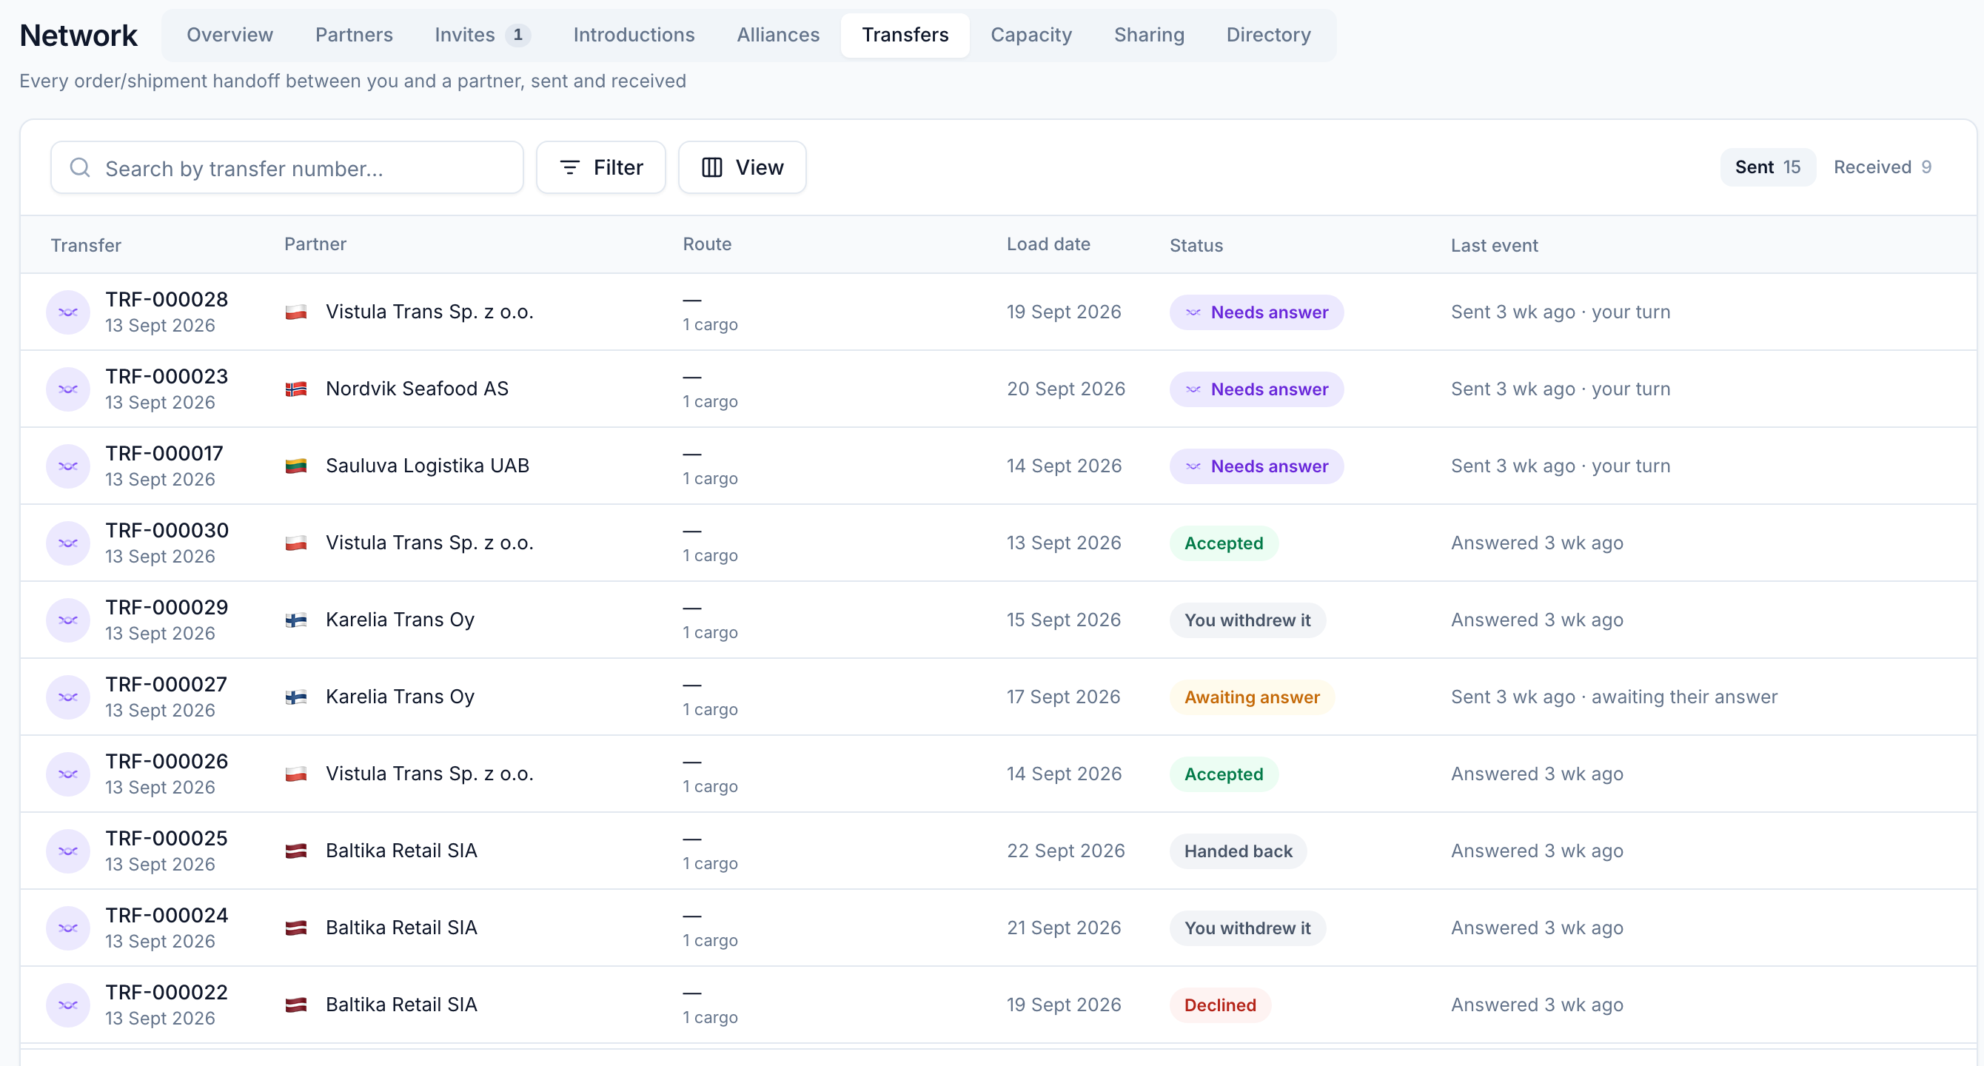The height and width of the screenshot is (1066, 1984).
Task: Open the Partners tab
Action: pyautogui.click(x=354, y=35)
